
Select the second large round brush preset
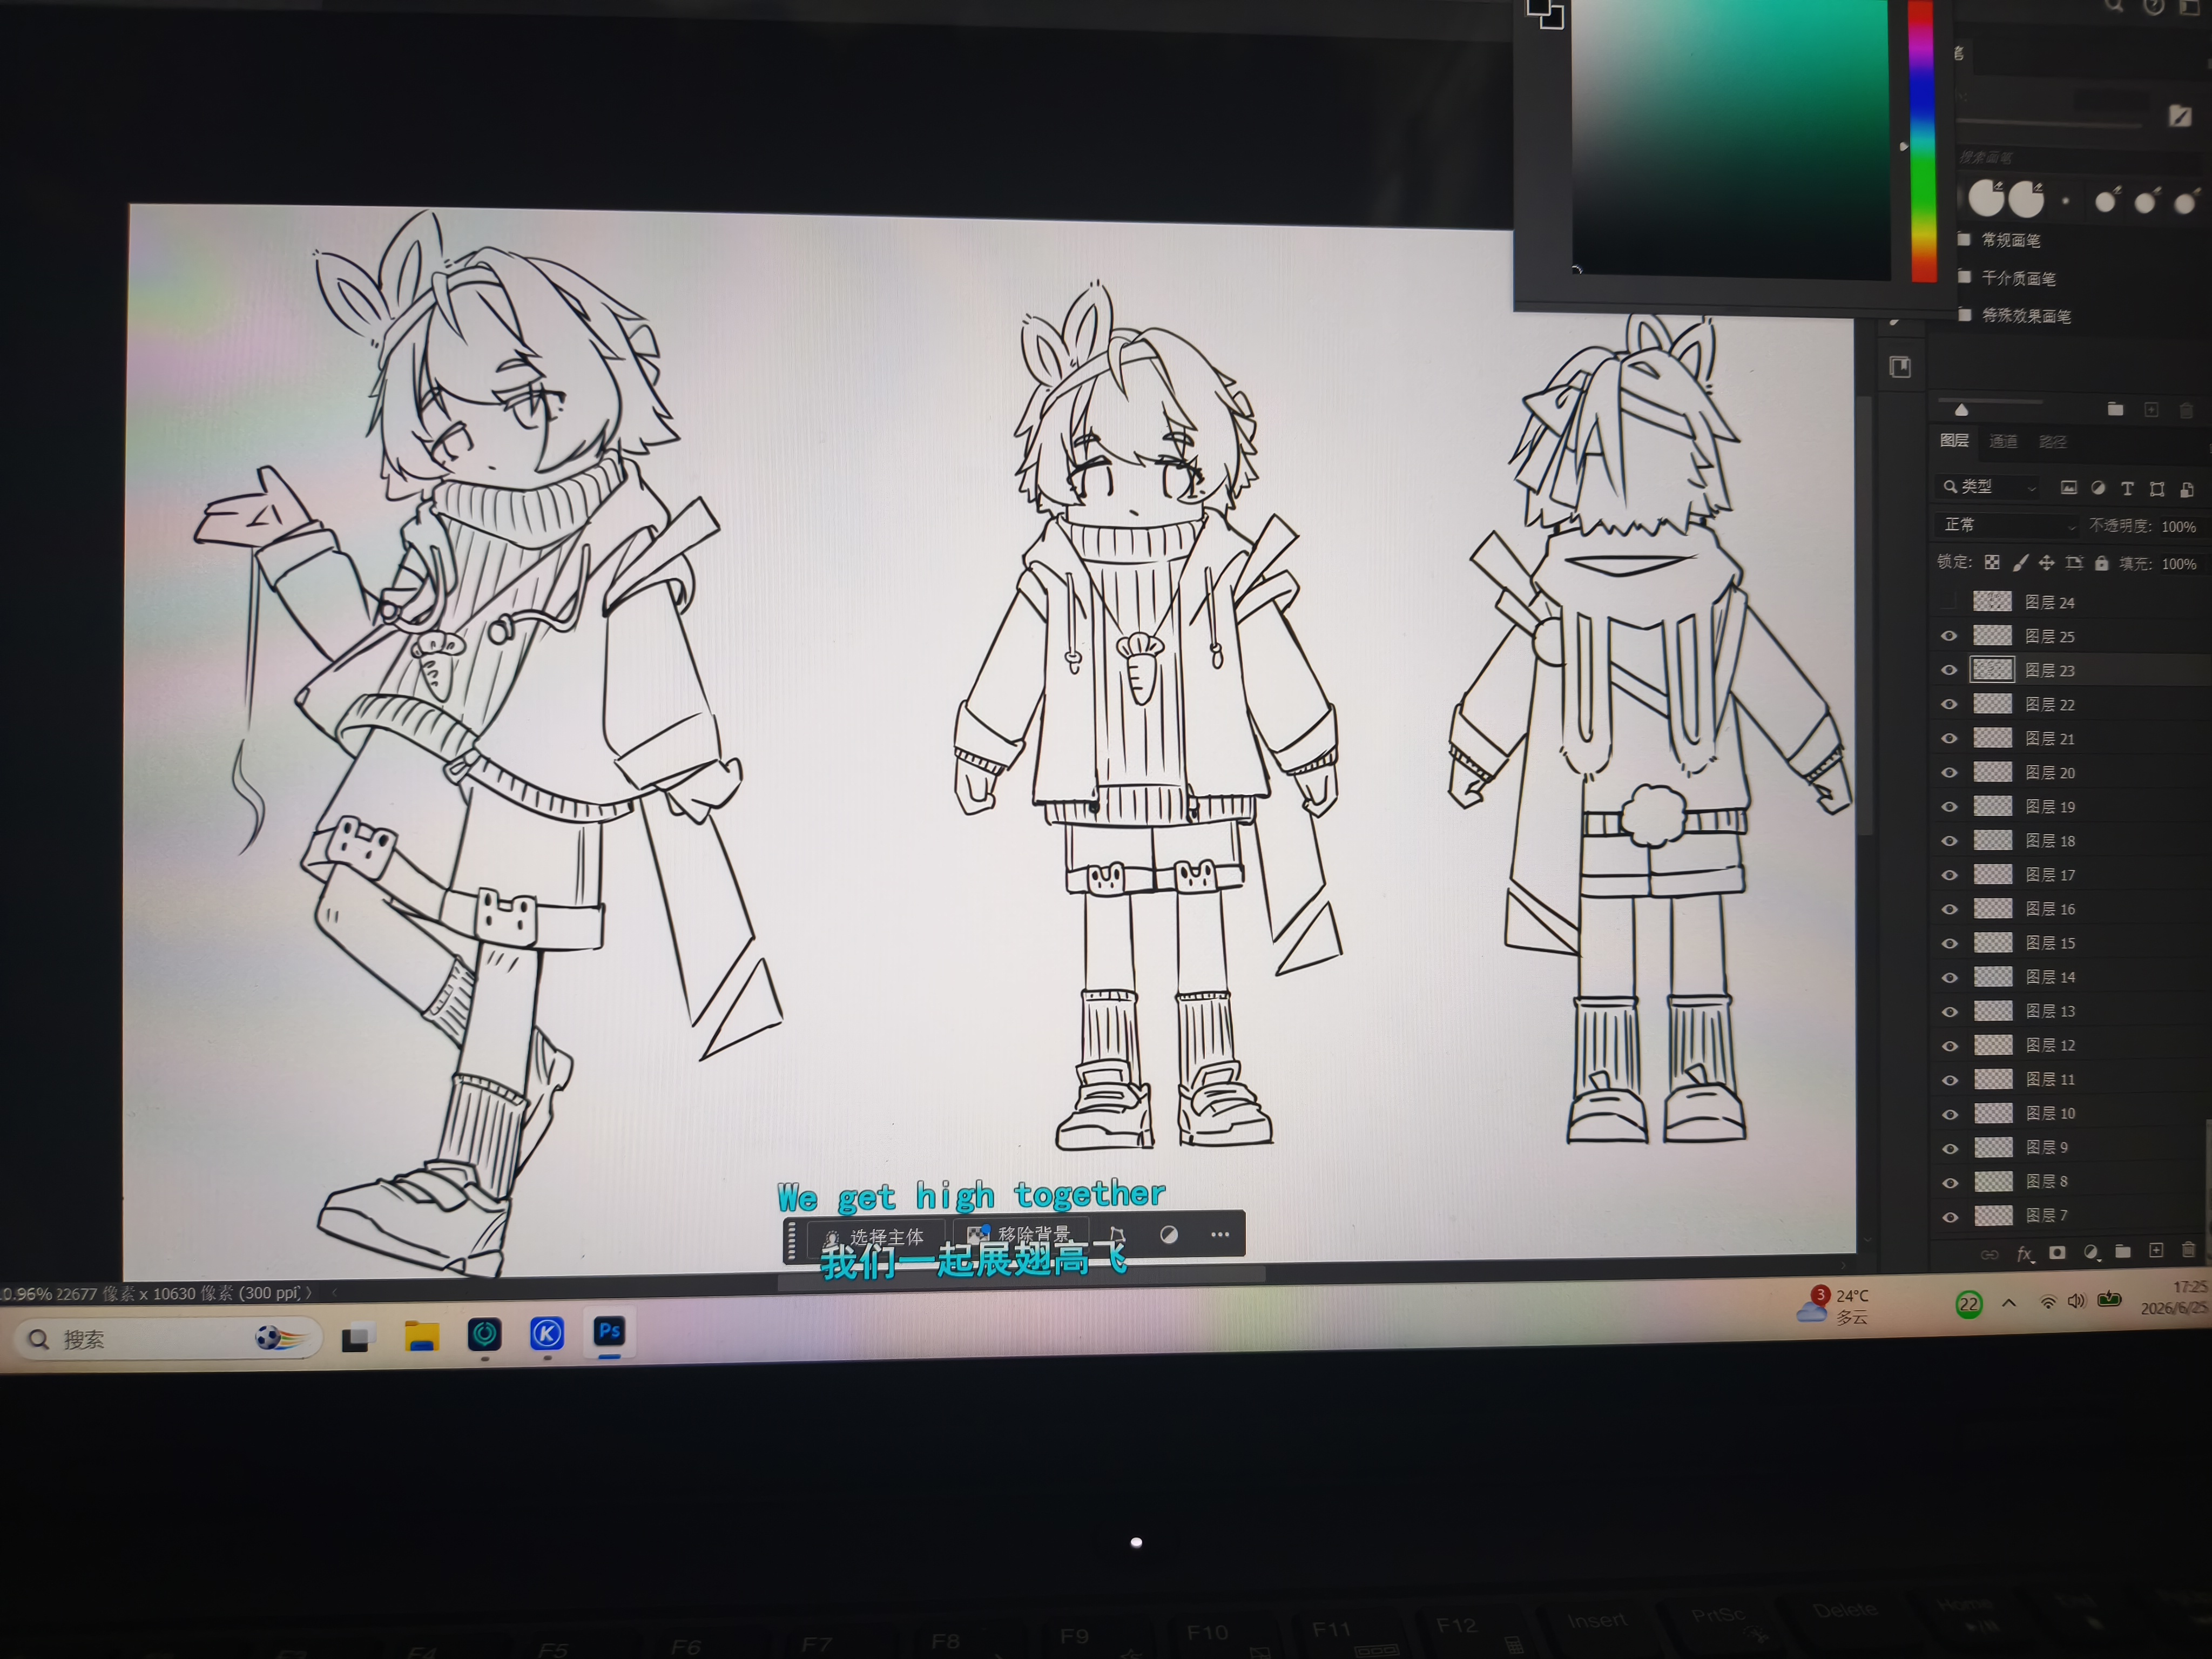(2027, 199)
